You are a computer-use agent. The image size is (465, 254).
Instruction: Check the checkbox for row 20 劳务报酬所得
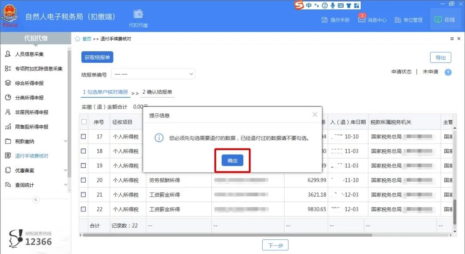[x=84, y=180]
